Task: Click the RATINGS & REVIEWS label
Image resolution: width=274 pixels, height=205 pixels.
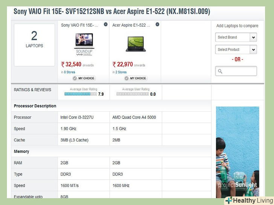Action: [32, 90]
